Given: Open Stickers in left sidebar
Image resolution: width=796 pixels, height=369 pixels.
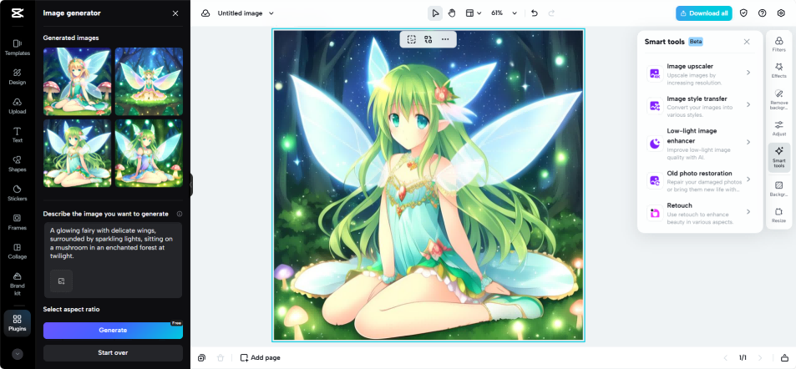Looking at the screenshot, I should pyautogui.click(x=17, y=193).
